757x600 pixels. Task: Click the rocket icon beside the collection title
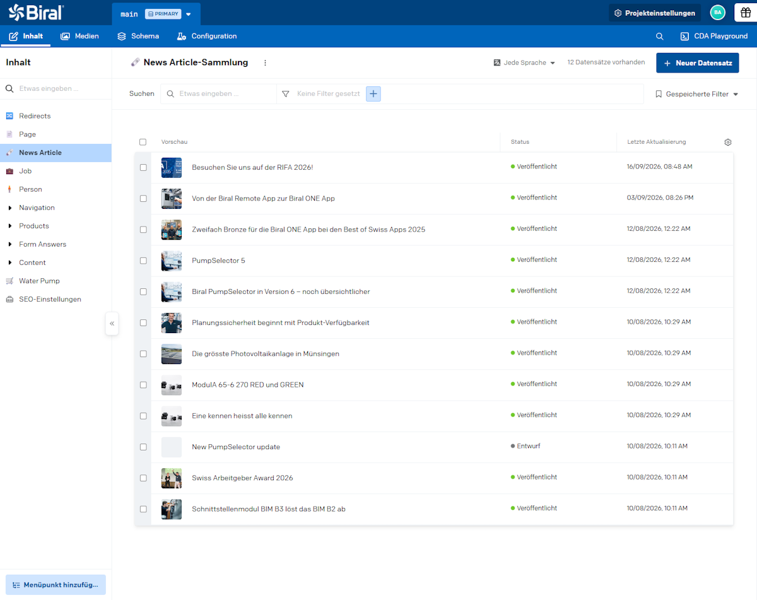135,62
